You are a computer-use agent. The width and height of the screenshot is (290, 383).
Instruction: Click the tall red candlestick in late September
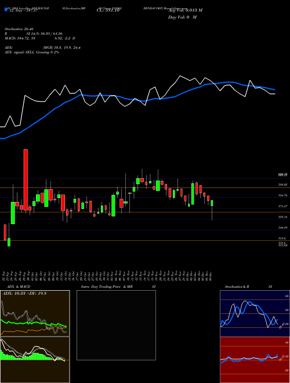[26, 180]
